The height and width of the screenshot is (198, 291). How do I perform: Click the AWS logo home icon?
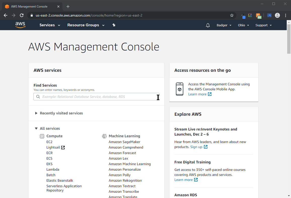[x=20, y=25]
